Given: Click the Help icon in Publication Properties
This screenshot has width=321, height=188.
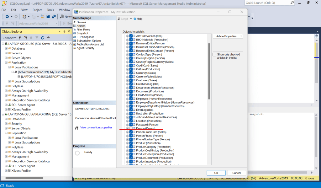Looking at the screenshot, I should pos(138,19).
